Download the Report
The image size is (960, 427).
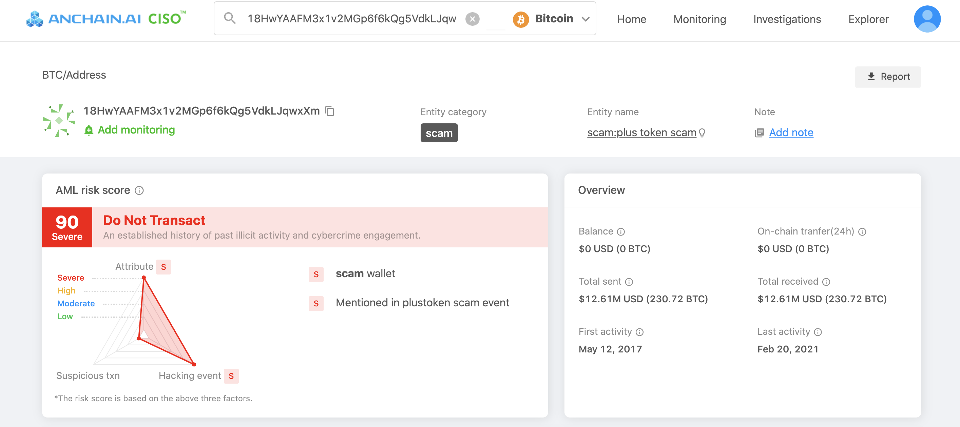tap(887, 77)
